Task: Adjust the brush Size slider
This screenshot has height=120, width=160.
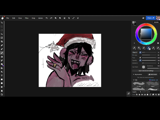Action: click(x=149, y=52)
